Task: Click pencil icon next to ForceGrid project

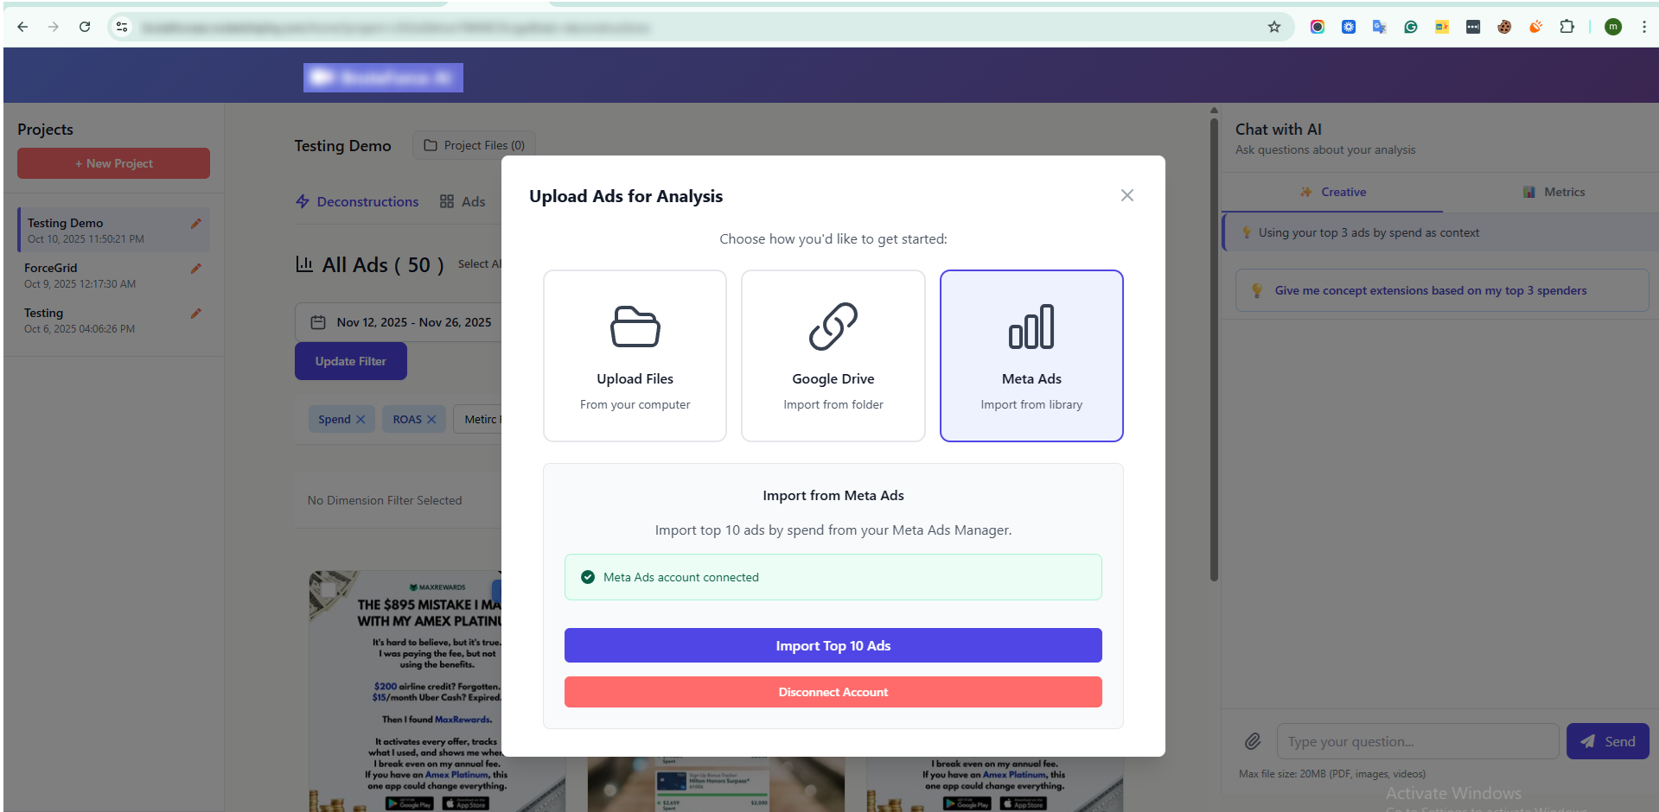Action: tap(196, 269)
